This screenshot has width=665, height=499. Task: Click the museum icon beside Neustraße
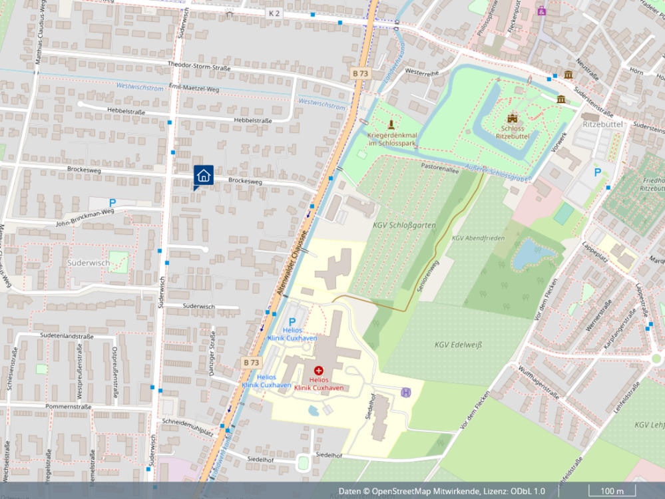point(568,75)
